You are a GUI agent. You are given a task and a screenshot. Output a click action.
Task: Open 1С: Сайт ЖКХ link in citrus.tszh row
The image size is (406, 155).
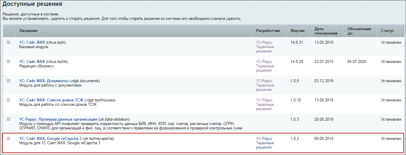[32, 42]
